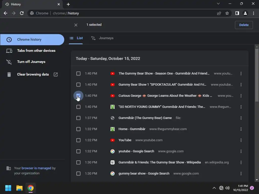Open a new tab with plus button
This screenshot has width=259, height=194.
68,4
